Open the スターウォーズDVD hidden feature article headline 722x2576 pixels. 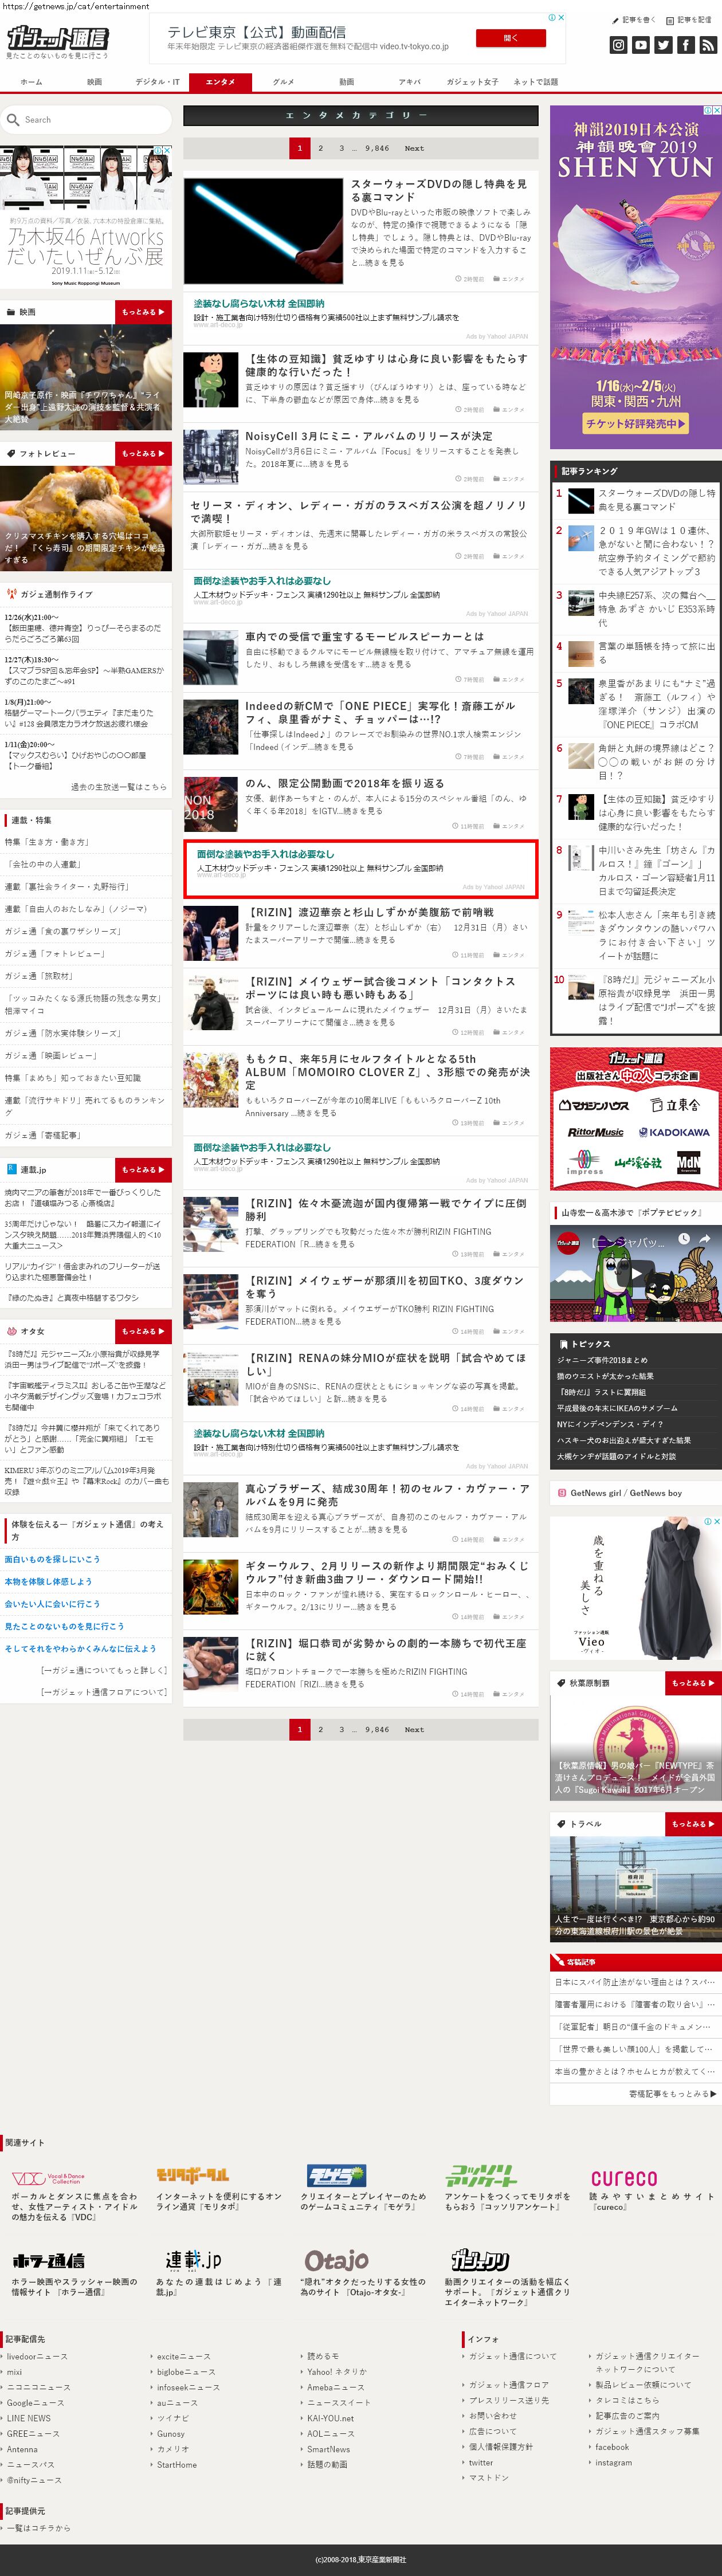(x=439, y=190)
